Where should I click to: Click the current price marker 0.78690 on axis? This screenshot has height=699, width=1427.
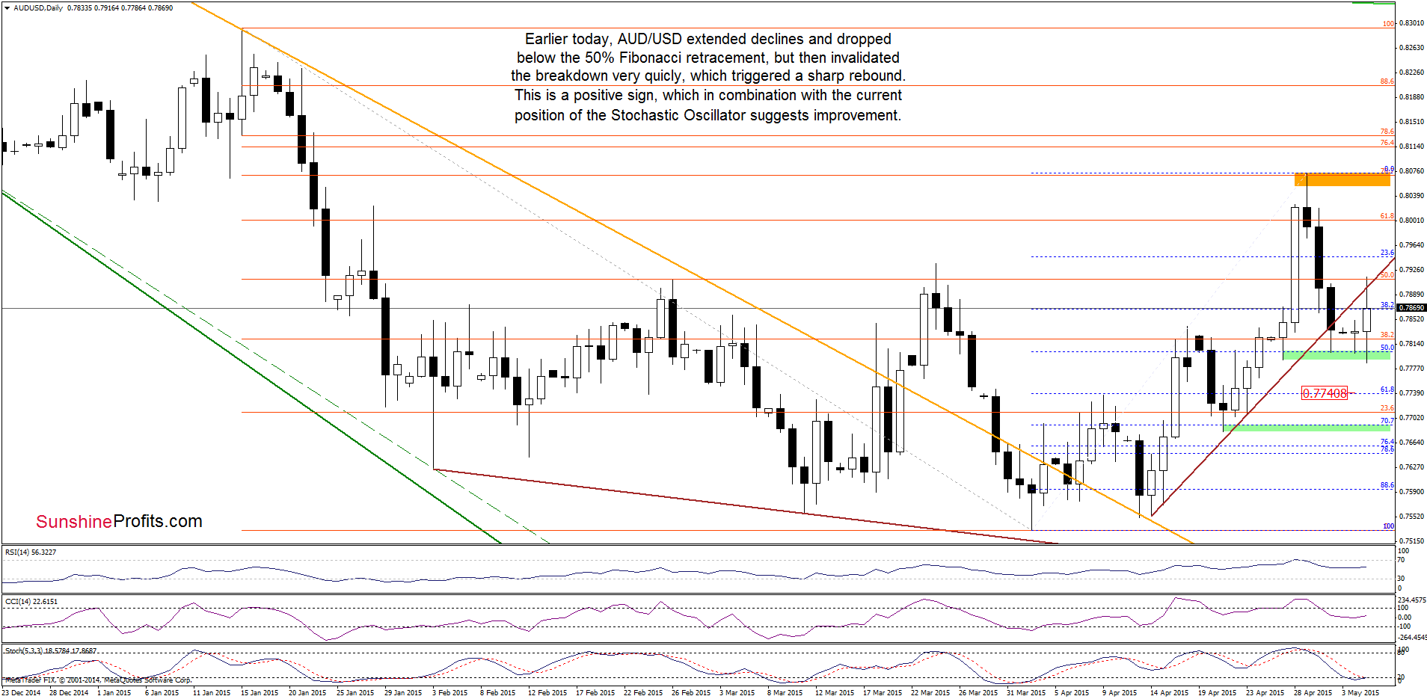click(x=1412, y=308)
